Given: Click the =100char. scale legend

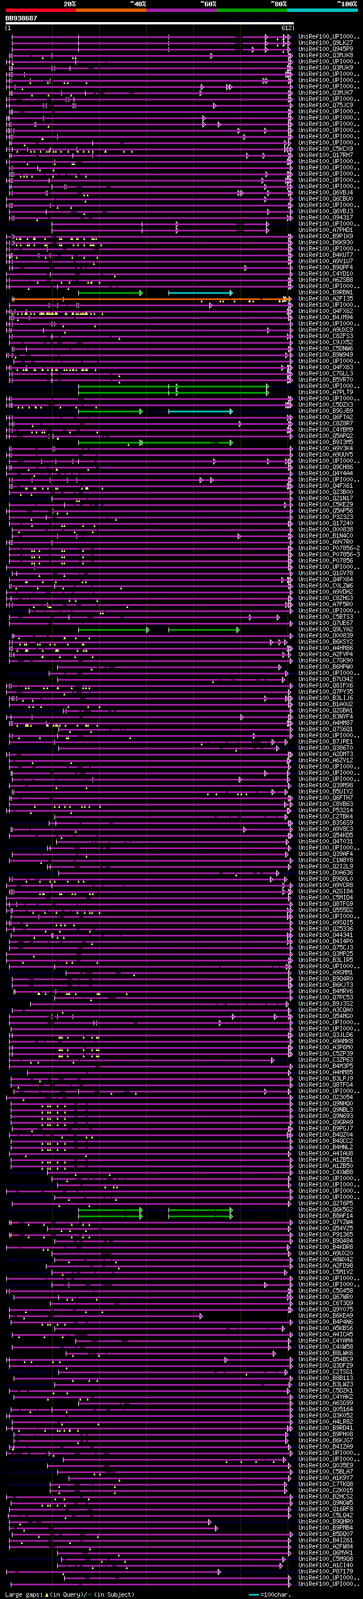Looking at the screenshot, I should click(x=269, y=1594).
